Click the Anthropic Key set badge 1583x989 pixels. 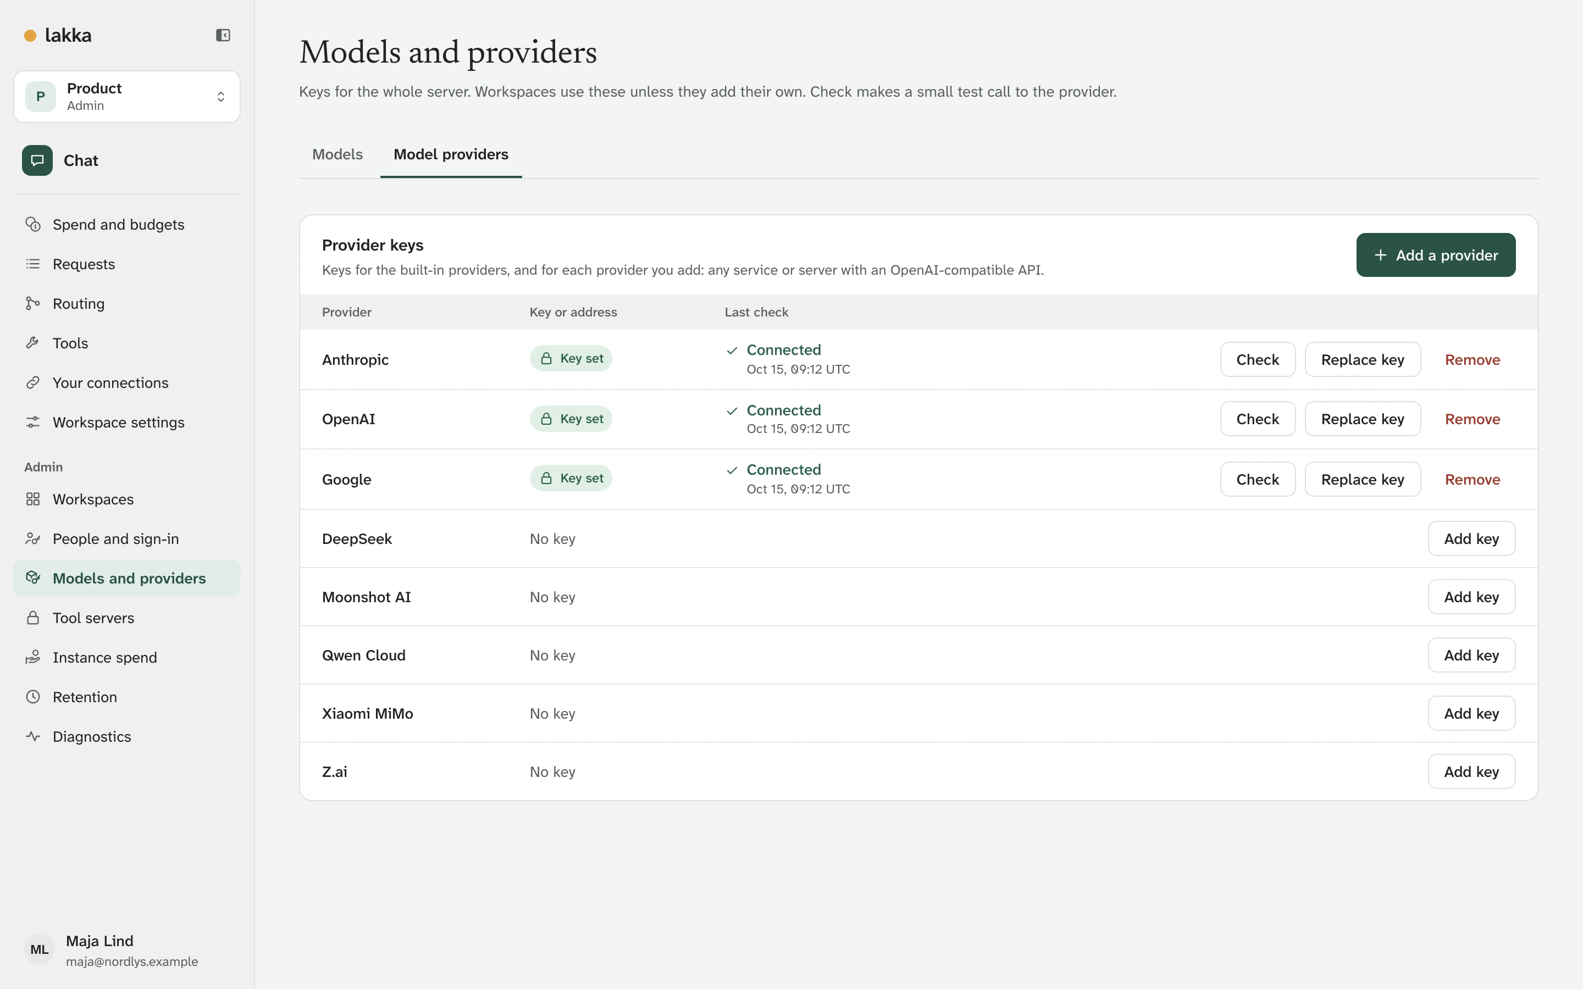point(571,358)
